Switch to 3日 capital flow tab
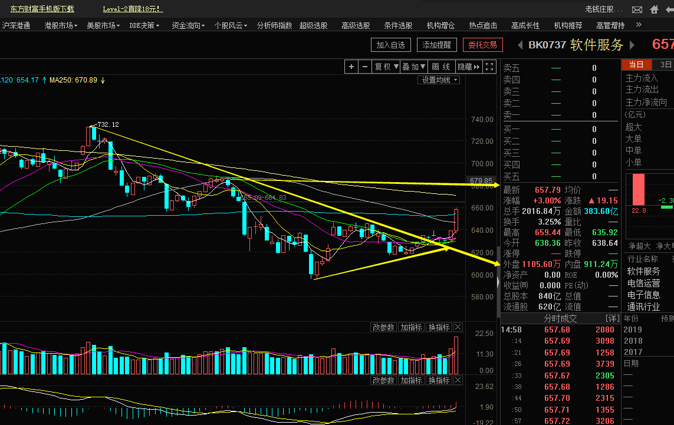 point(664,65)
